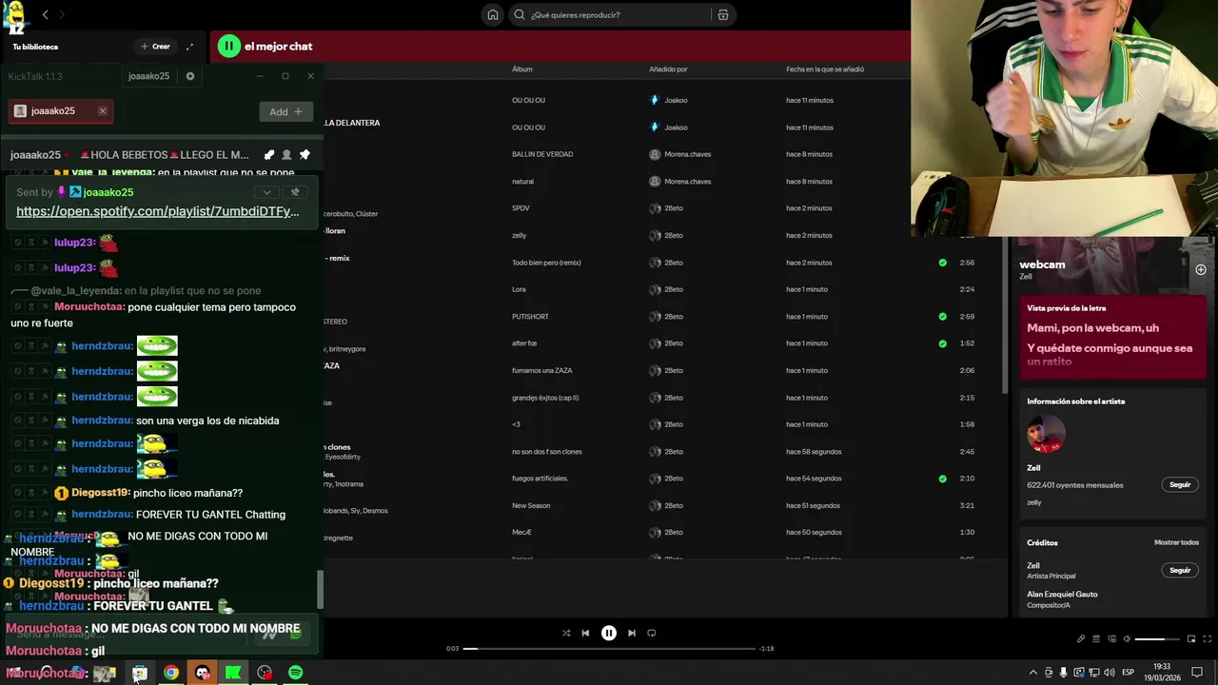Skip to next track in Spotify

click(632, 633)
